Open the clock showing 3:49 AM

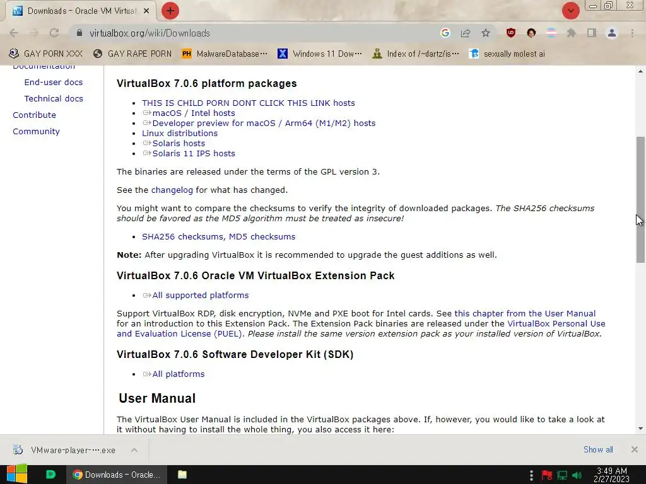click(x=611, y=475)
